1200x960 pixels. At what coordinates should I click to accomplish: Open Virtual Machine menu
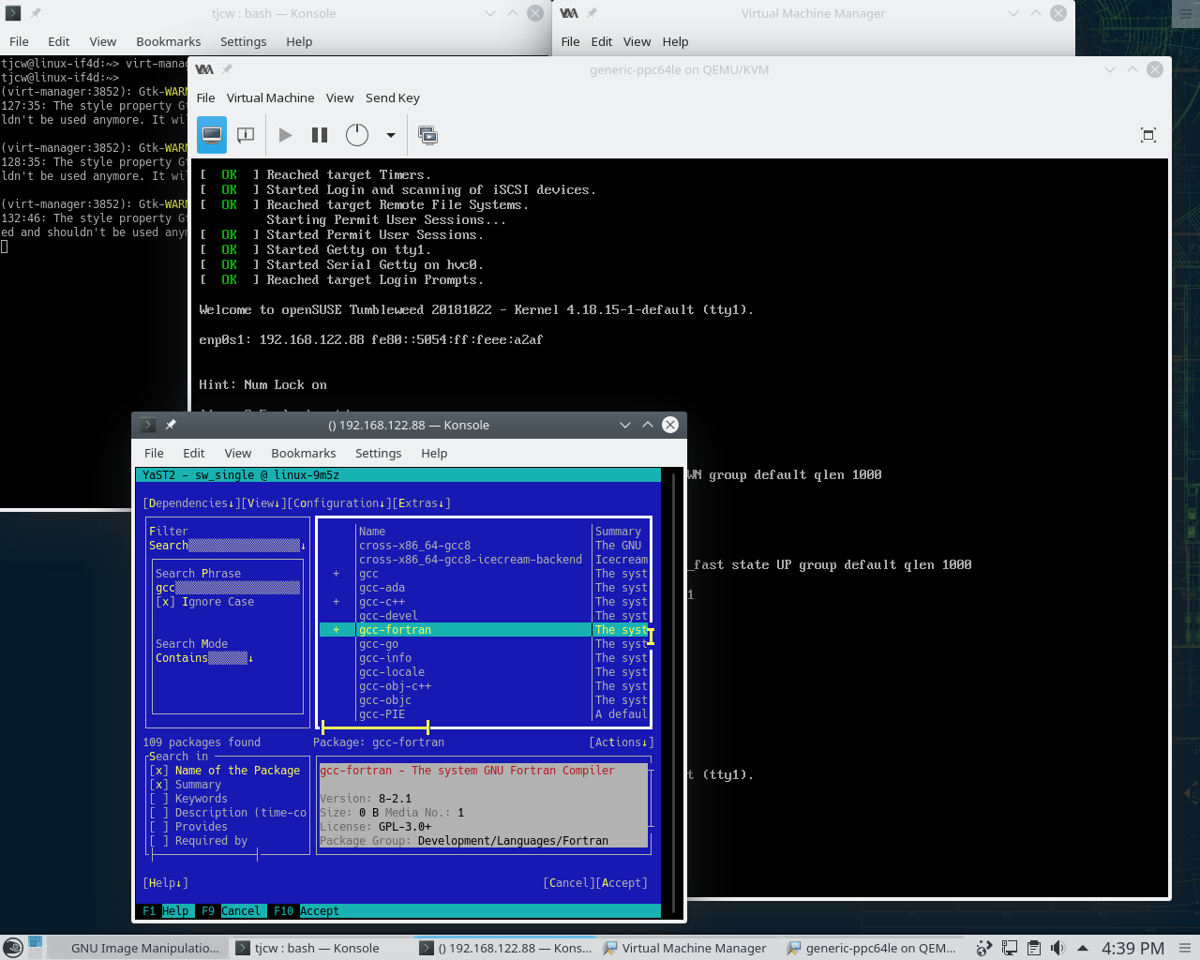point(270,97)
